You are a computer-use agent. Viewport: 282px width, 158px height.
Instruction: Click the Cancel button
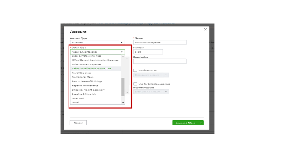[x=78, y=123]
